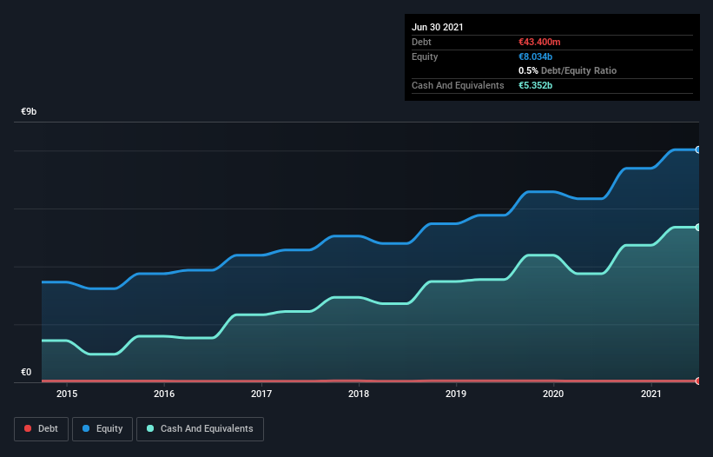
Task: Click the red Debt legend dot
Action: point(28,428)
